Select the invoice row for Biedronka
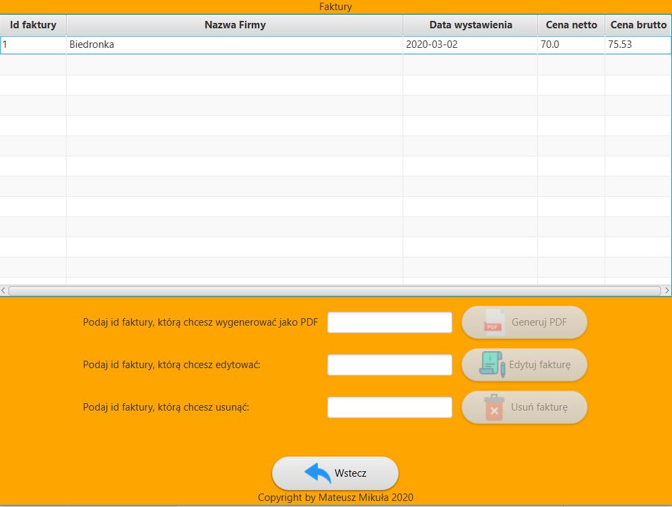This screenshot has height=507, width=672. coord(202,45)
